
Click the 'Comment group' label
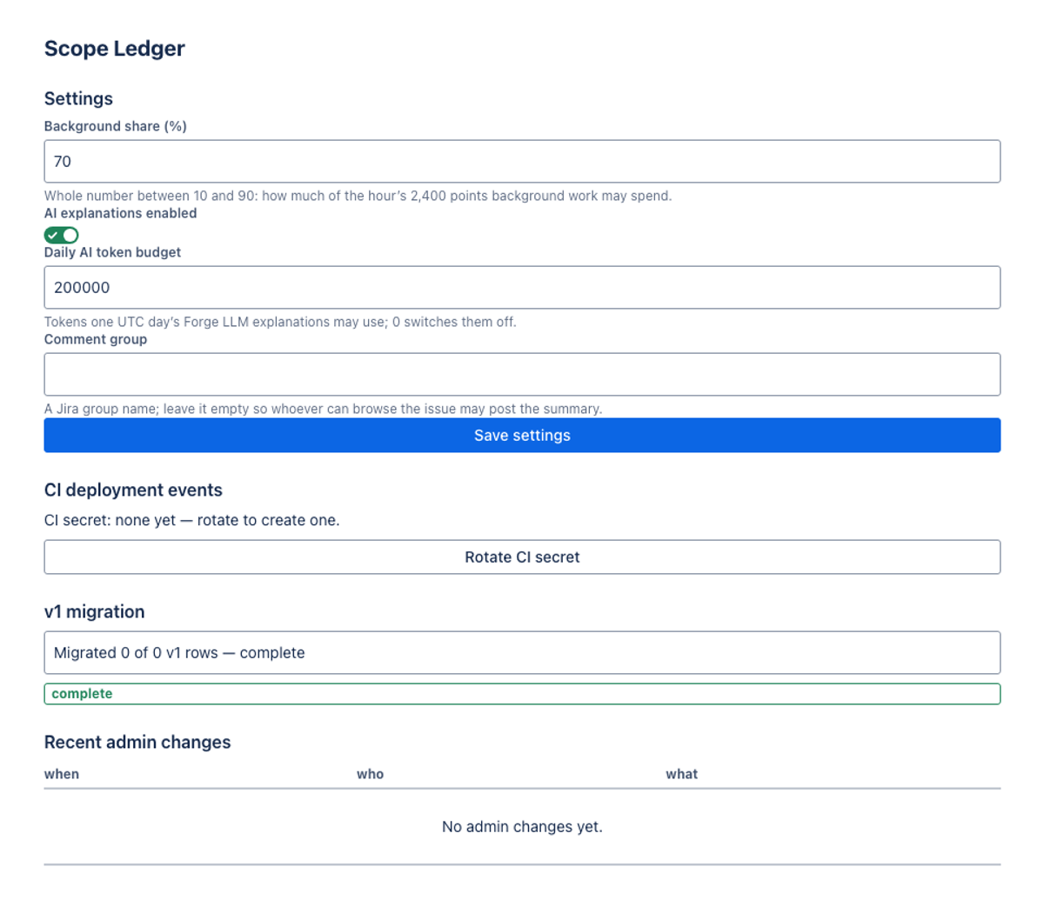click(x=96, y=339)
